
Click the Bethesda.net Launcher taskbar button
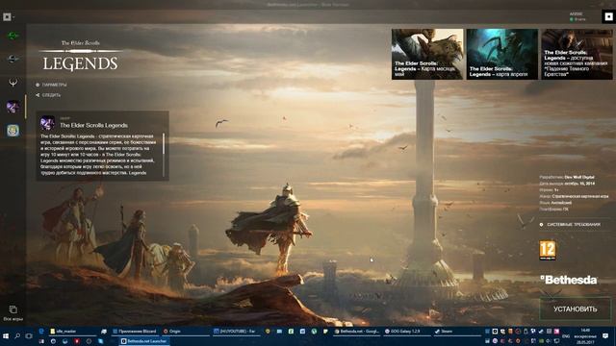coord(143,341)
